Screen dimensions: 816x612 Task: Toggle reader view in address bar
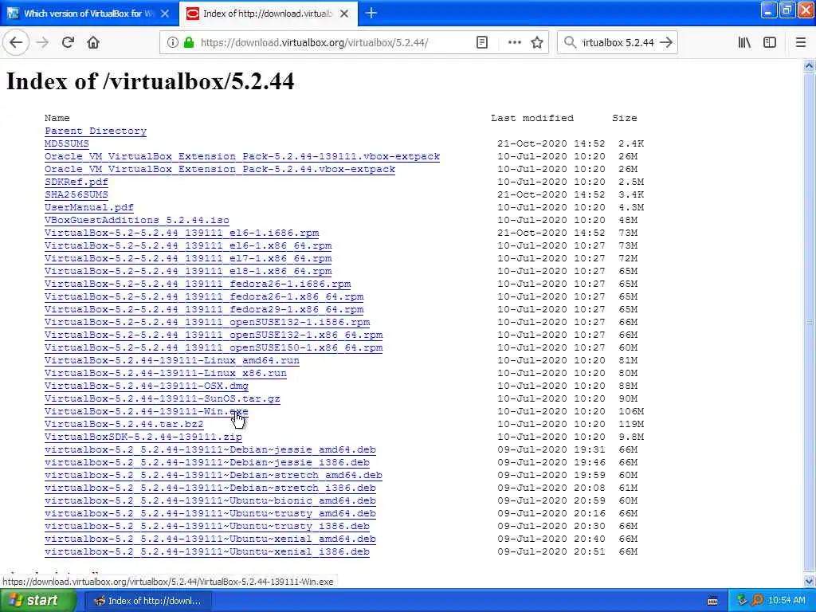[x=482, y=42]
